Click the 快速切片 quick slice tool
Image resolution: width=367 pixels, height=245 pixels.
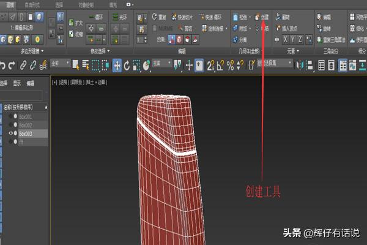pos(182,17)
